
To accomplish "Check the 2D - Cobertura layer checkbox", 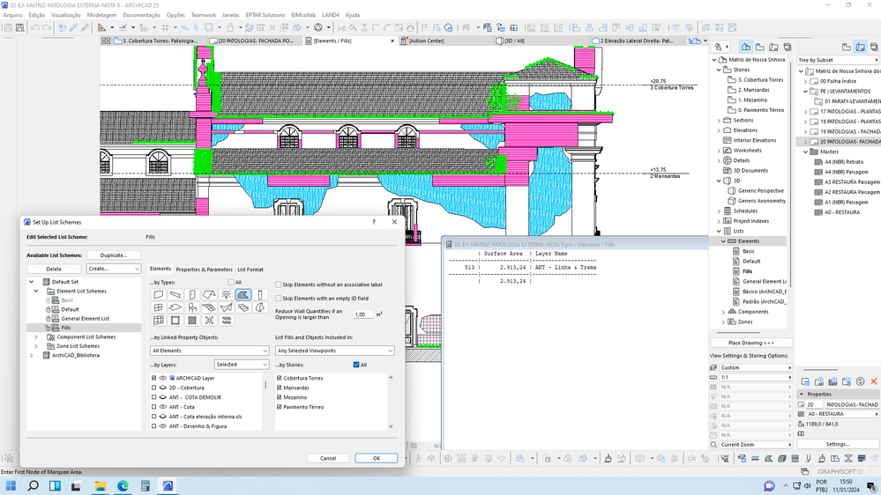I will click(153, 388).
